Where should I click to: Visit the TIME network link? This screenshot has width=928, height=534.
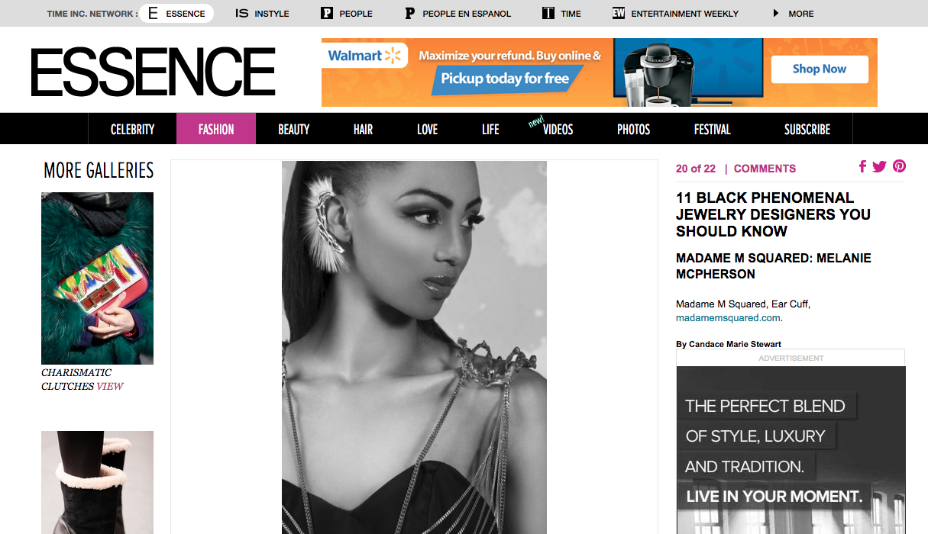[561, 13]
